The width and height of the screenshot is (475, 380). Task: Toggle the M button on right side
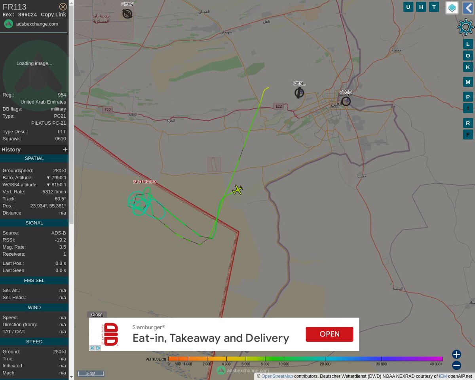[x=468, y=82]
